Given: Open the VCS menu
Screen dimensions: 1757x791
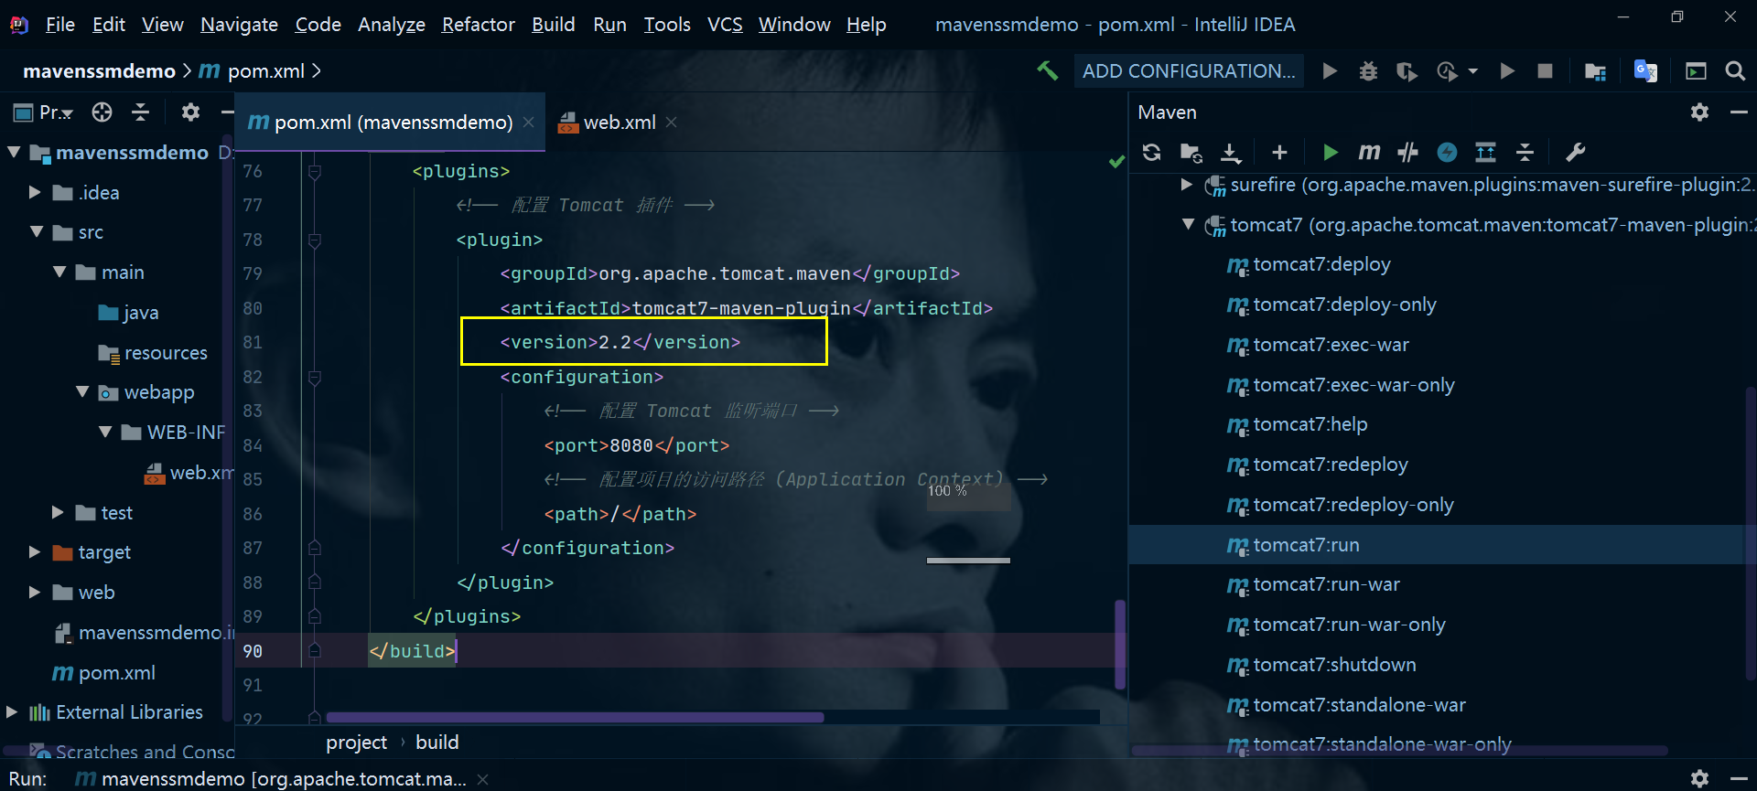Looking at the screenshot, I should coord(725,25).
